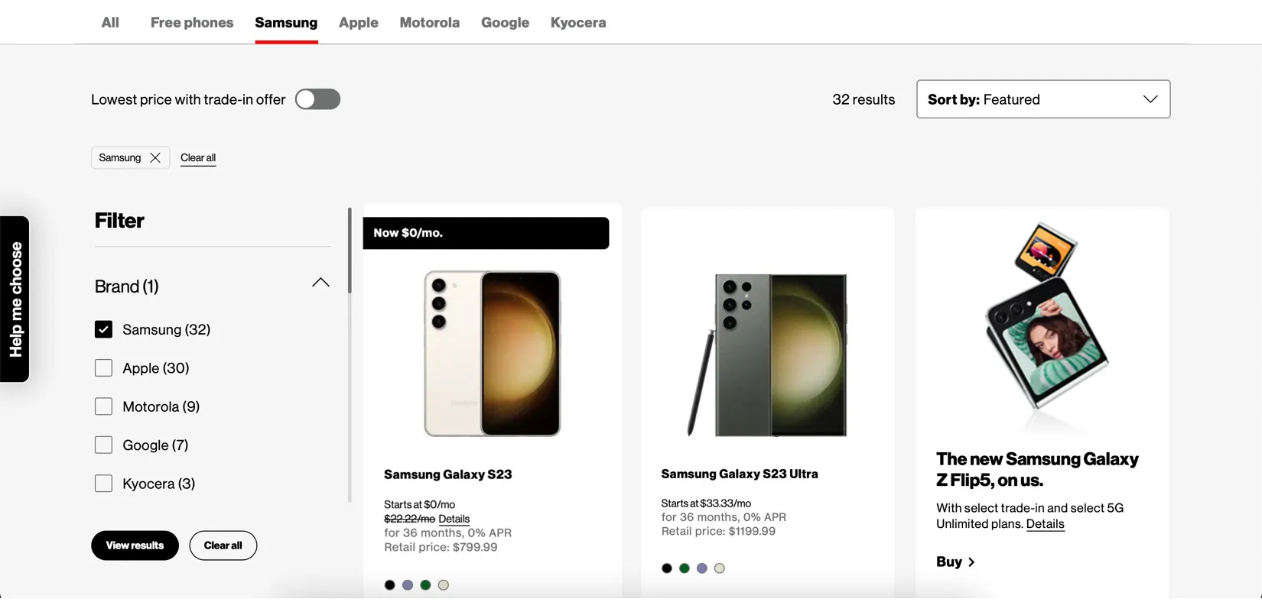
Task: Pick cream color for Galaxy S23 Ultra
Action: coord(720,568)
